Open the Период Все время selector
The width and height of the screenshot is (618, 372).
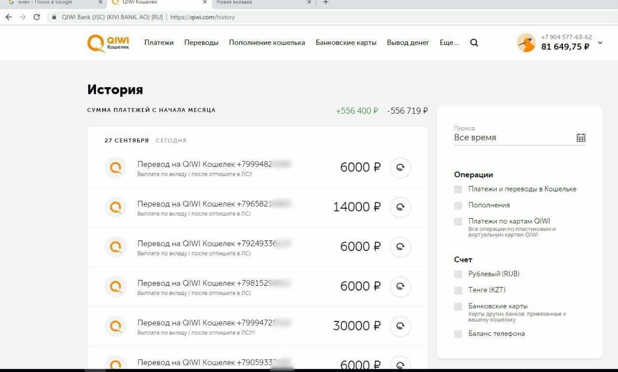520,135
